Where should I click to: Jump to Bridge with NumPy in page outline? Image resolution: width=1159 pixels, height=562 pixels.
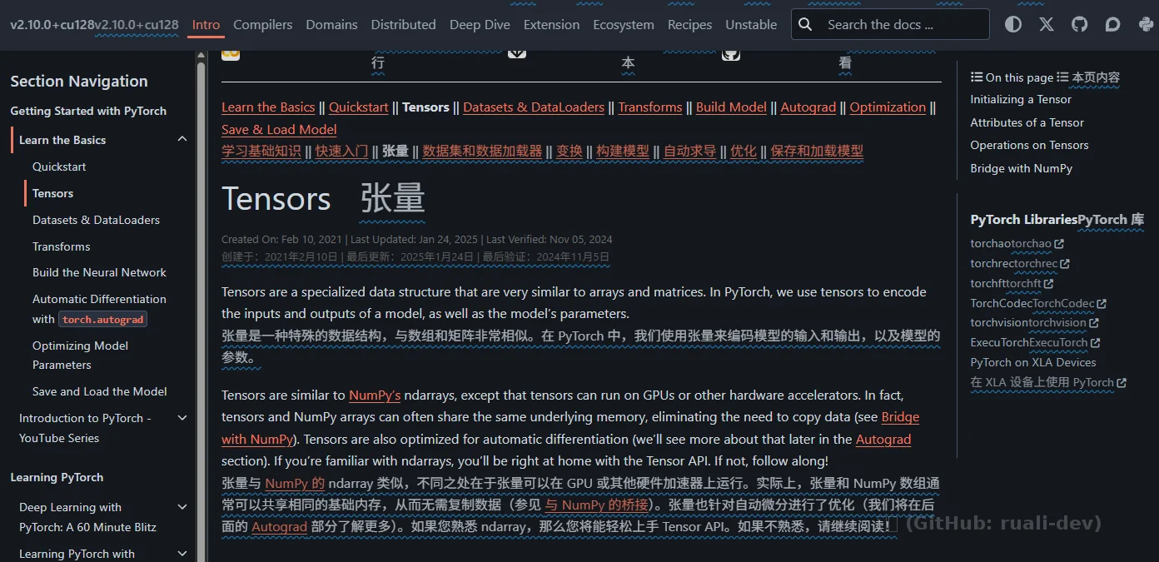tap(1021, 168)
